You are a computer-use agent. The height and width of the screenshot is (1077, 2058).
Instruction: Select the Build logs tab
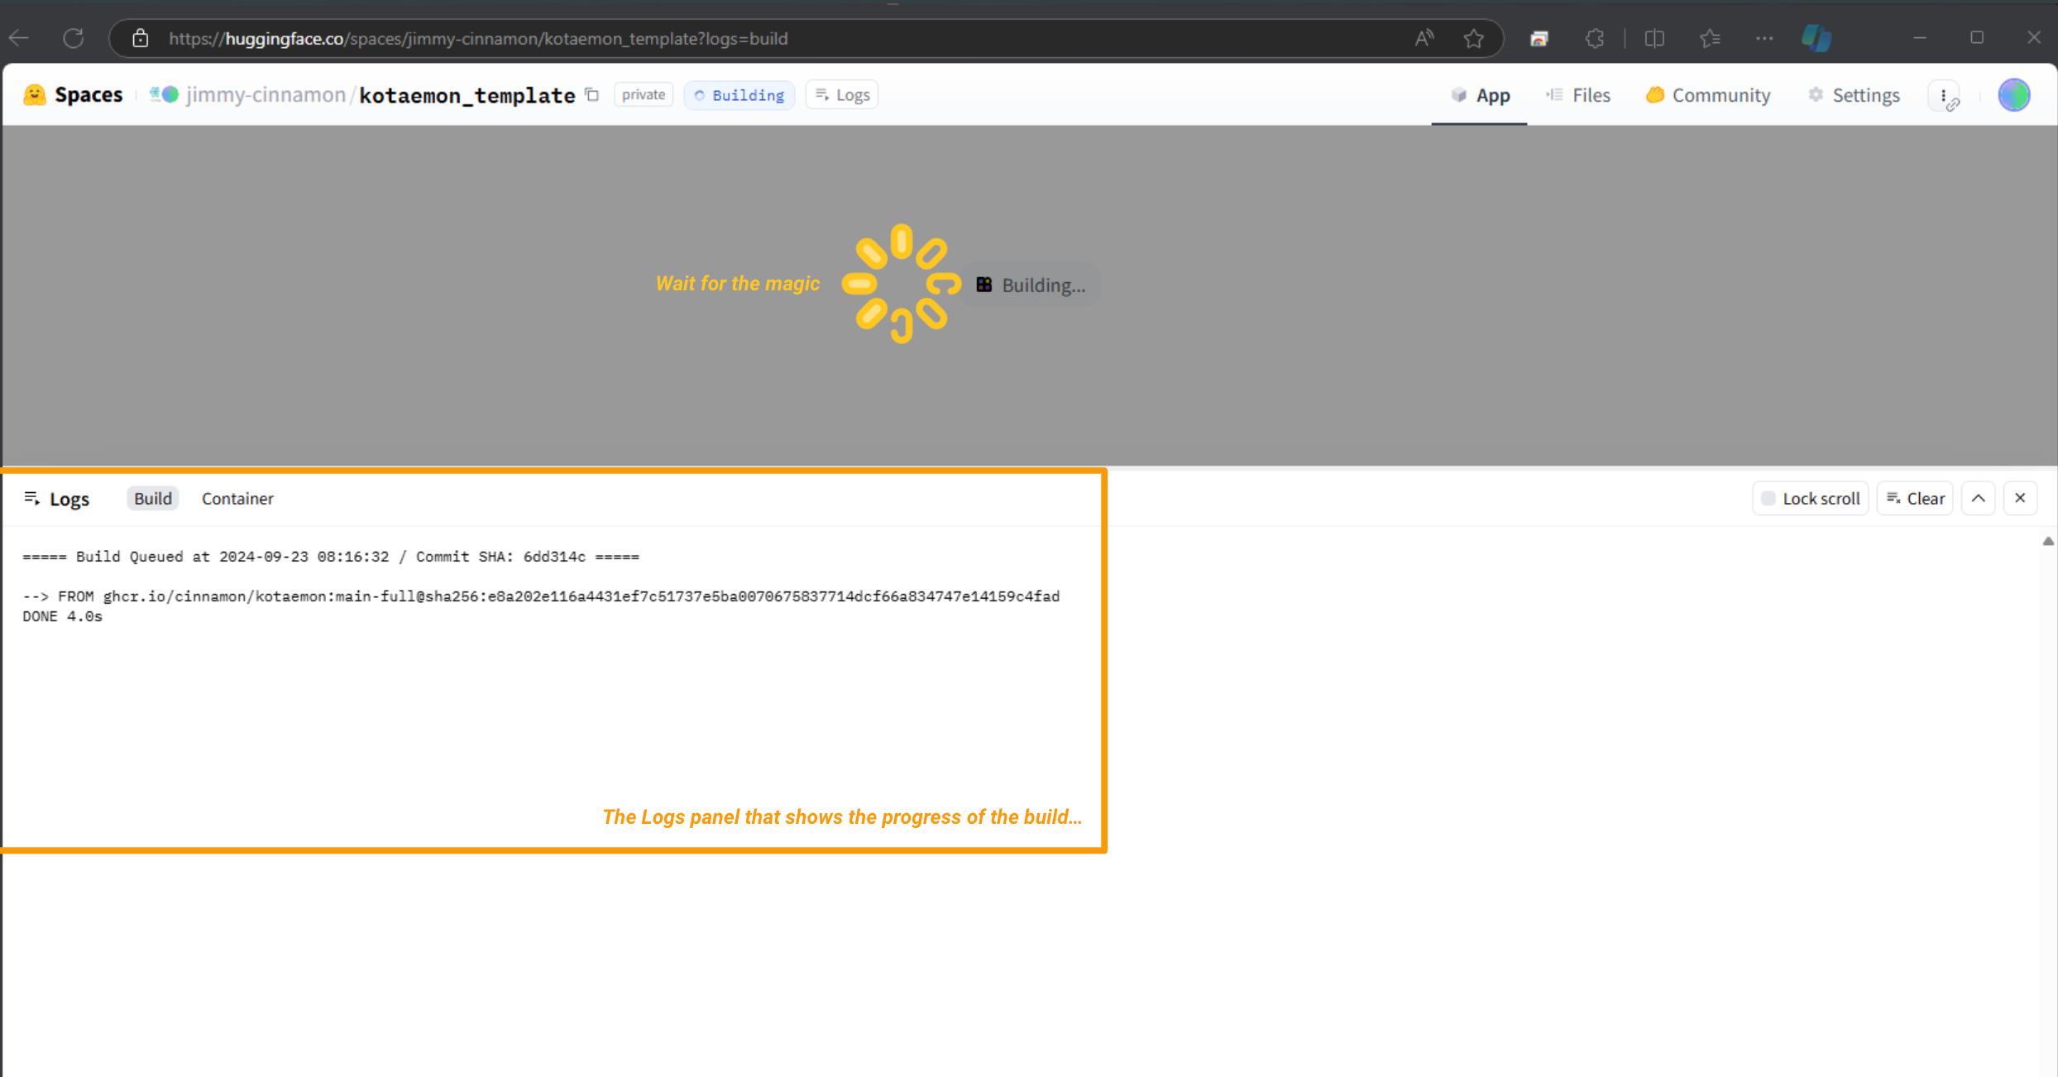(x=153, y=498)
